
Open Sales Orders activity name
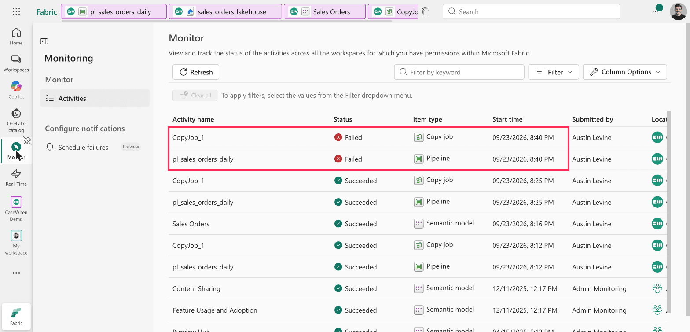point(191,224)
